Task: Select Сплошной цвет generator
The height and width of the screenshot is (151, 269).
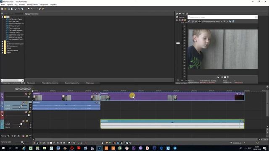Action: (x=15, y=26)
